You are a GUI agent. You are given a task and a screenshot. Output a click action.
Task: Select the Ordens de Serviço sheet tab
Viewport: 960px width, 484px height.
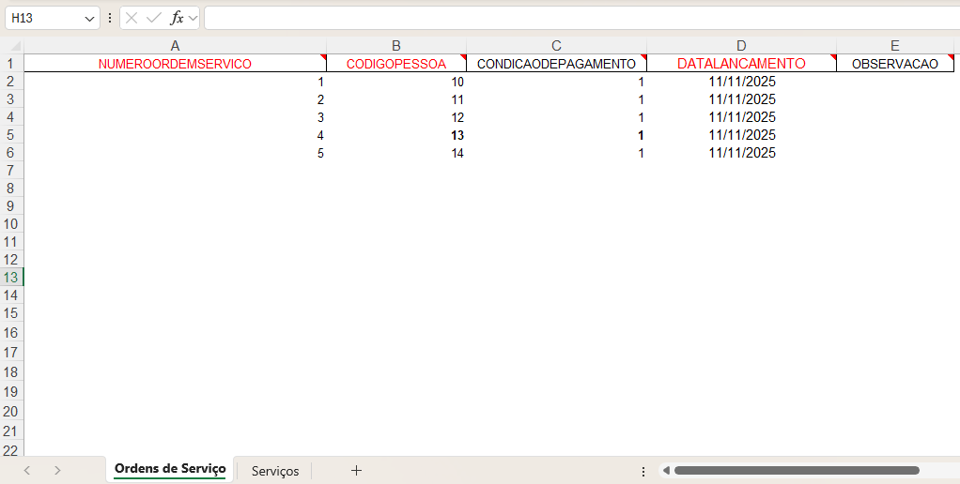point(170,469)
